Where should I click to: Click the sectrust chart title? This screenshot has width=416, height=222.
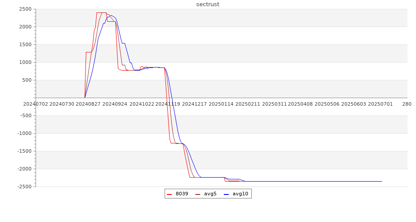click(208, 4)
